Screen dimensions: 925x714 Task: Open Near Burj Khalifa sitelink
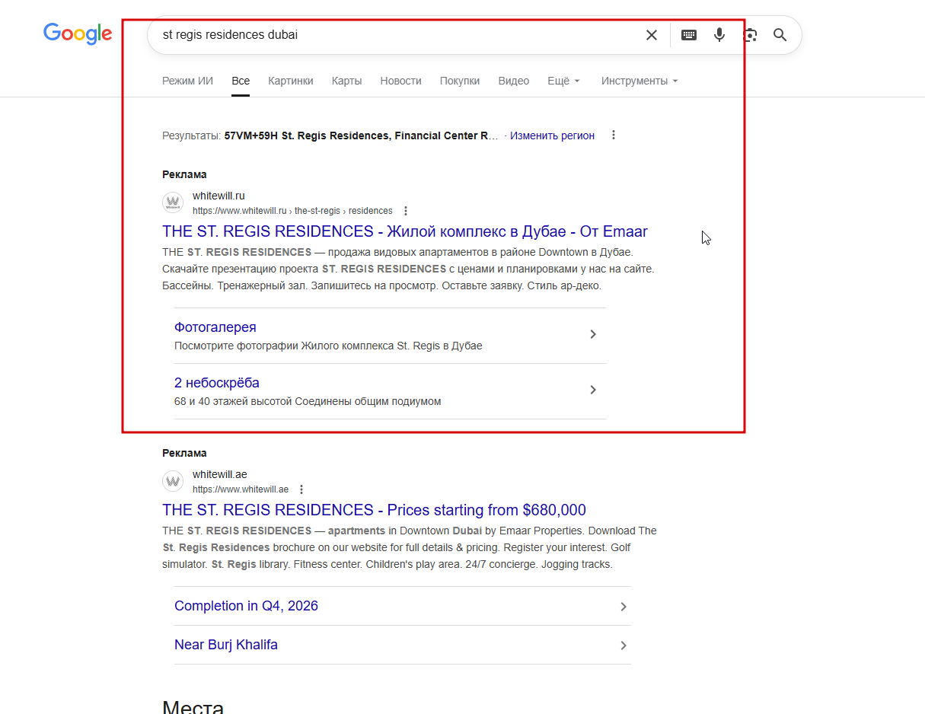(226, 645)
